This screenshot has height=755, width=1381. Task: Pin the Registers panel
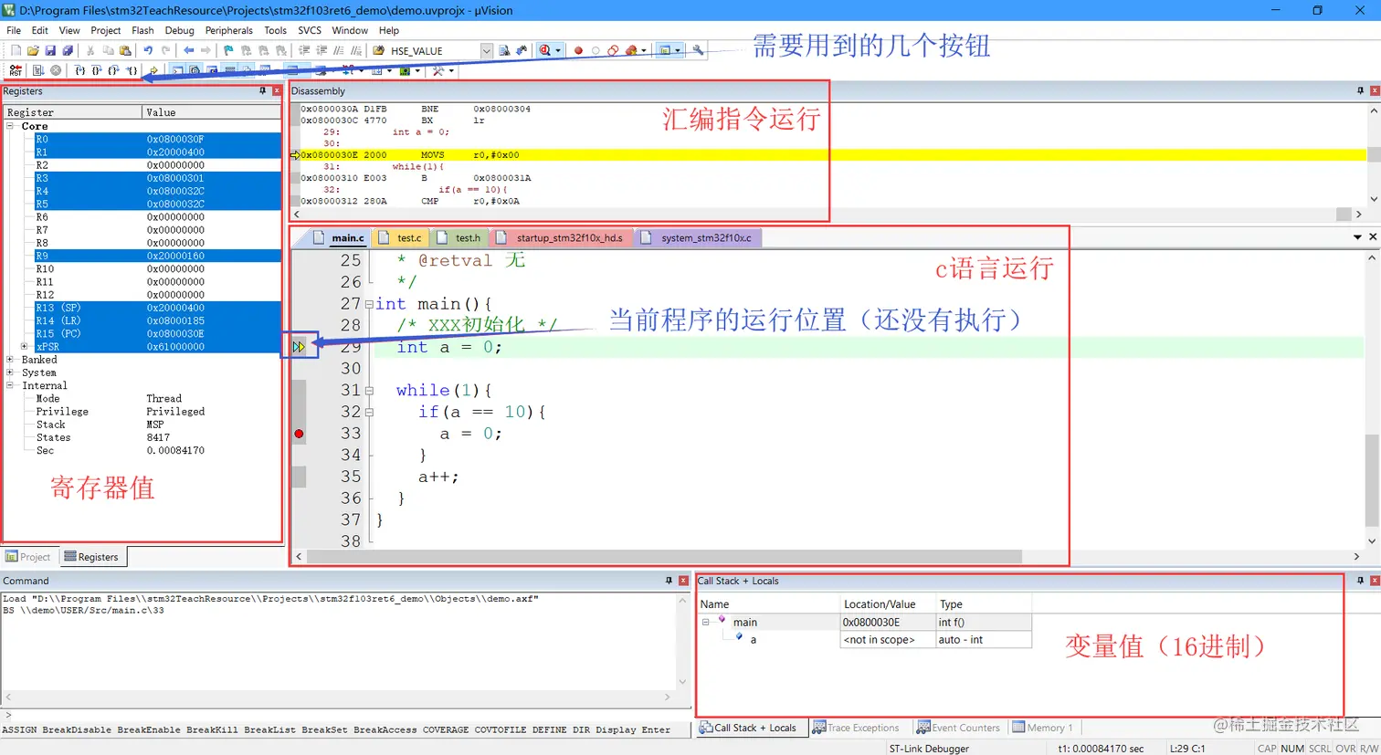263,91
